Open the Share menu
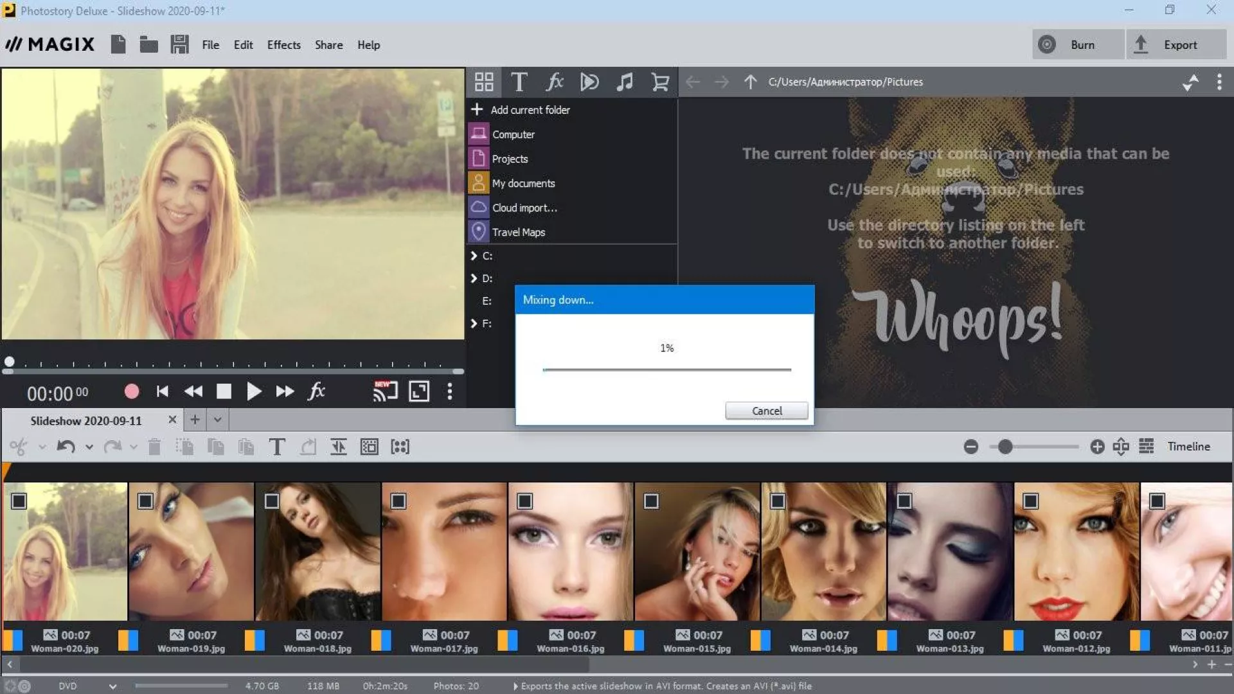The image size is (1234, 694). point(328,45)
